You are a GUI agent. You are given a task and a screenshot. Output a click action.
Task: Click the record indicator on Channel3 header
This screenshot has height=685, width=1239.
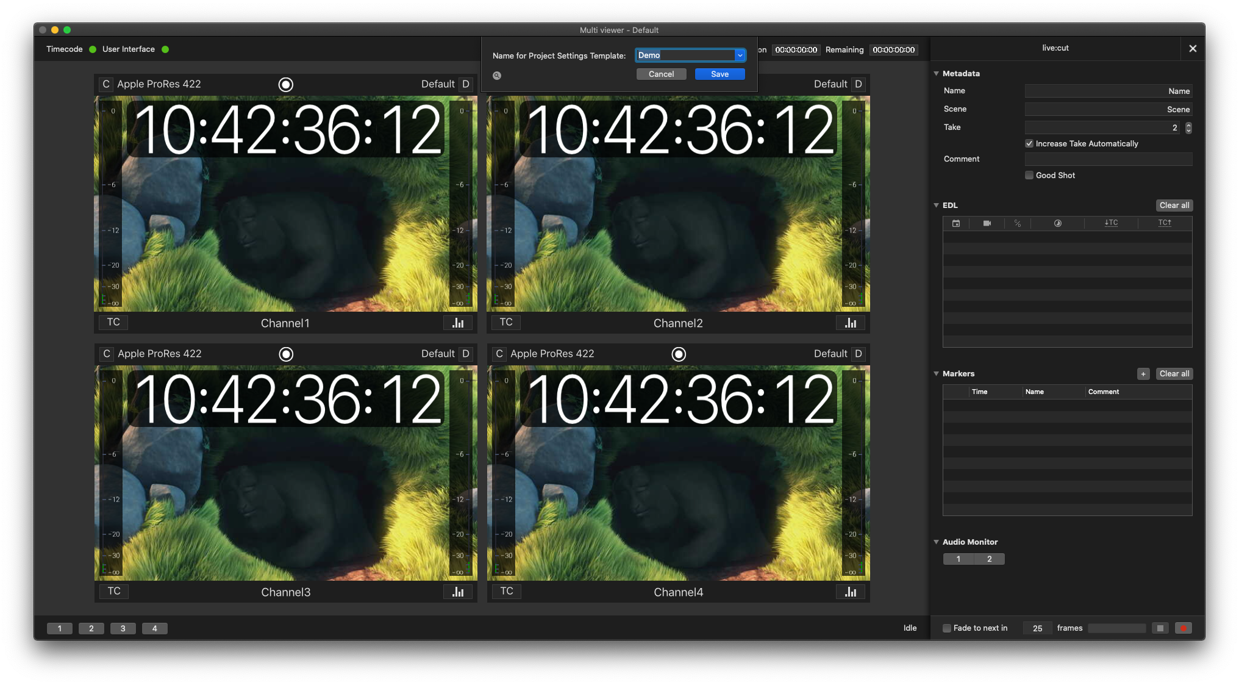pos(286,354)
